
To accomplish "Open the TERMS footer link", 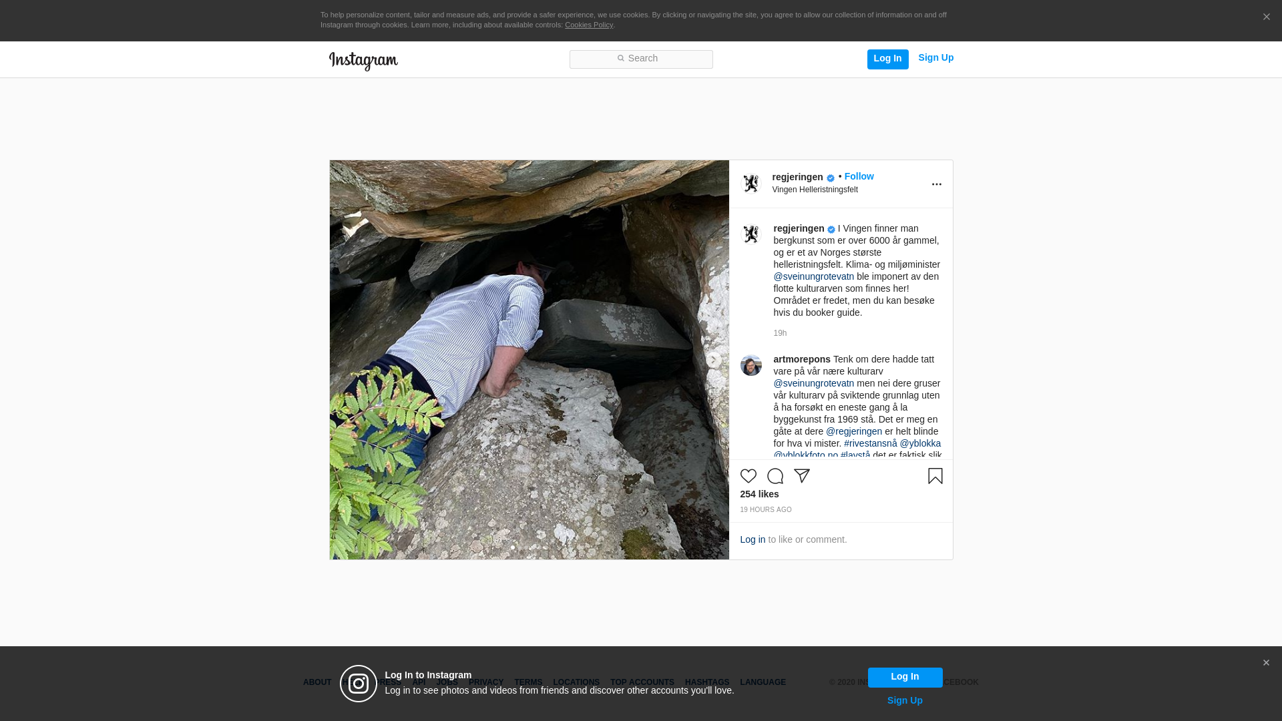I will (528, 683).
